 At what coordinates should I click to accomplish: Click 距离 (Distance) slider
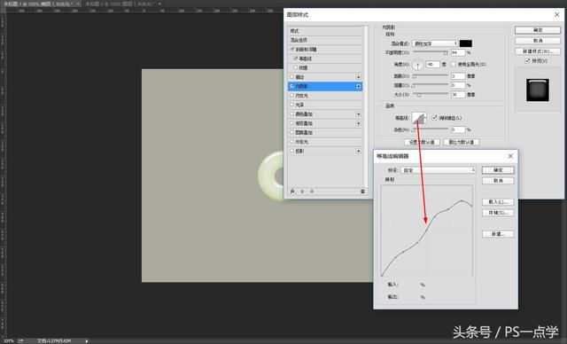431,76
